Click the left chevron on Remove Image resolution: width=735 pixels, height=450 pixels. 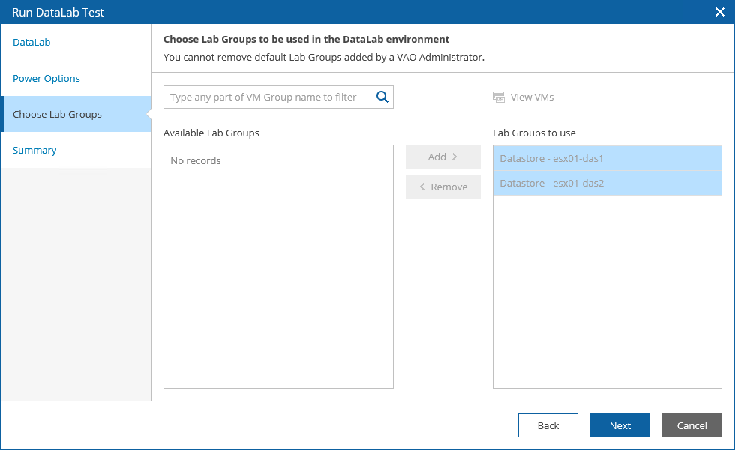(422, 187)
